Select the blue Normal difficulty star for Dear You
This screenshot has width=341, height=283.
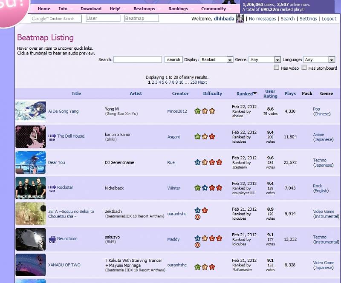click(x=197, y=162)
